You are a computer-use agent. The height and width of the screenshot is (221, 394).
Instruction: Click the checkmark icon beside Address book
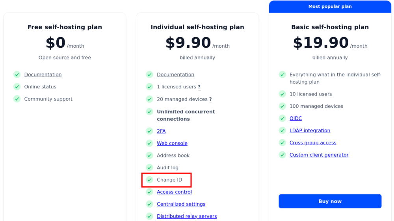coord(149,155)
